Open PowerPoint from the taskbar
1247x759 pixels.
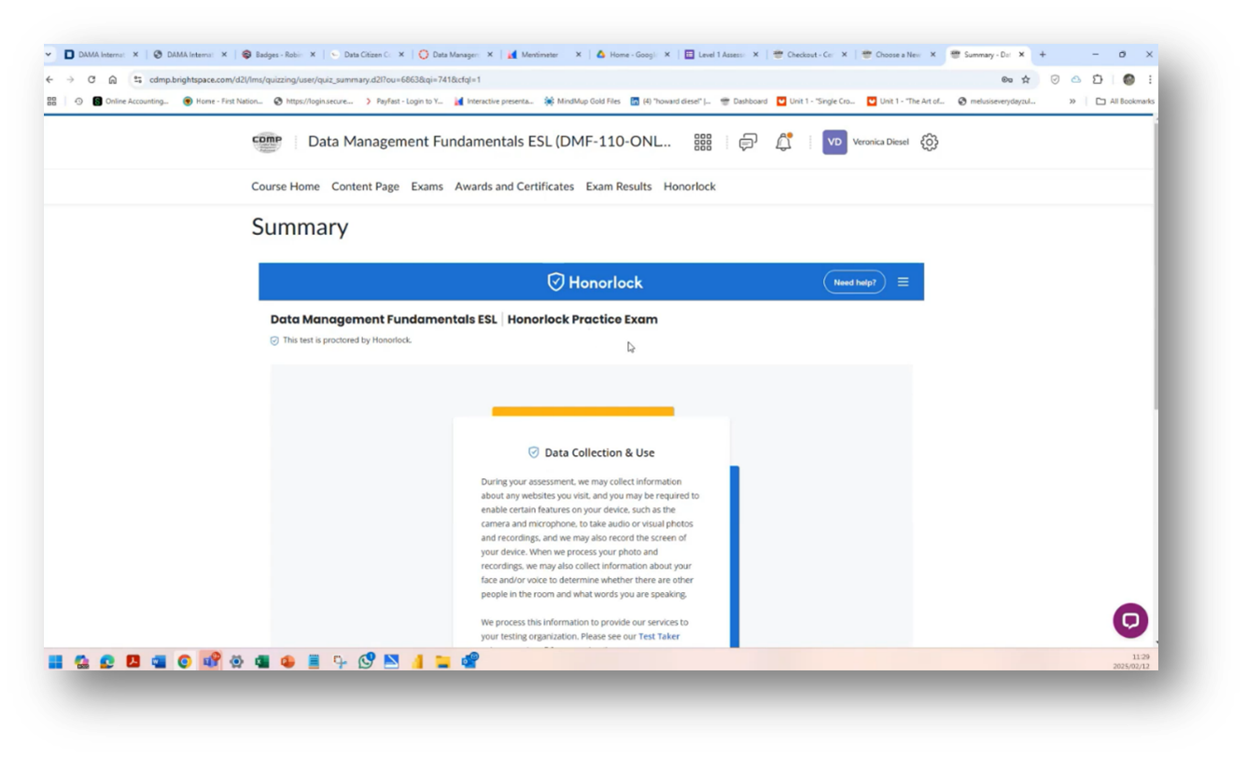287,661
